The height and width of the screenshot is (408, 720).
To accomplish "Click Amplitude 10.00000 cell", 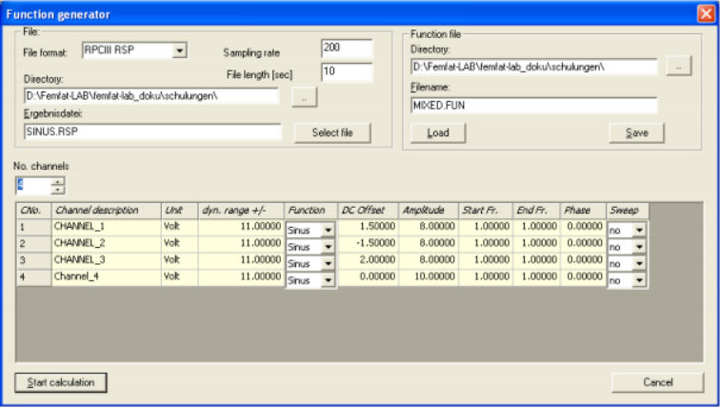I will tap(429, 277).
